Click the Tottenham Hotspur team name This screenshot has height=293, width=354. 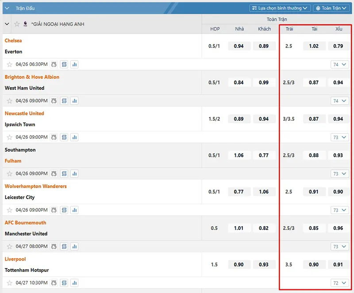point(27,270)
